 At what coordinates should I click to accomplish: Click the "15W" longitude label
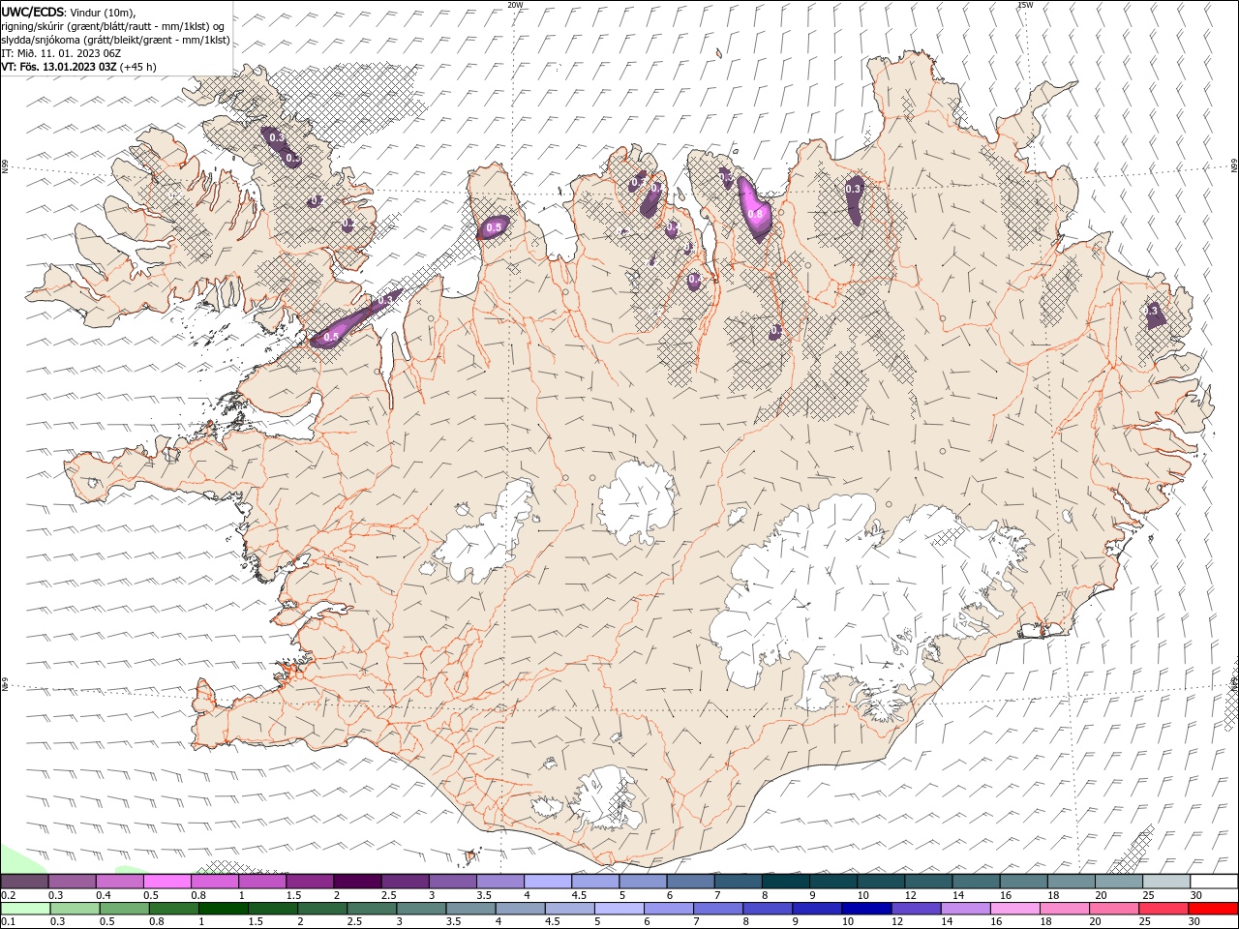tap(1025, 5)
